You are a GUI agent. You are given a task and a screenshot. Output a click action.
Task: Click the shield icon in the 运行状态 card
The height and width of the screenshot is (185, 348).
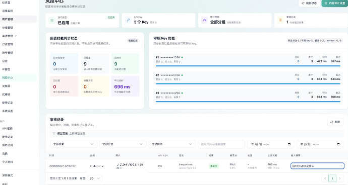tap(52, 20)
